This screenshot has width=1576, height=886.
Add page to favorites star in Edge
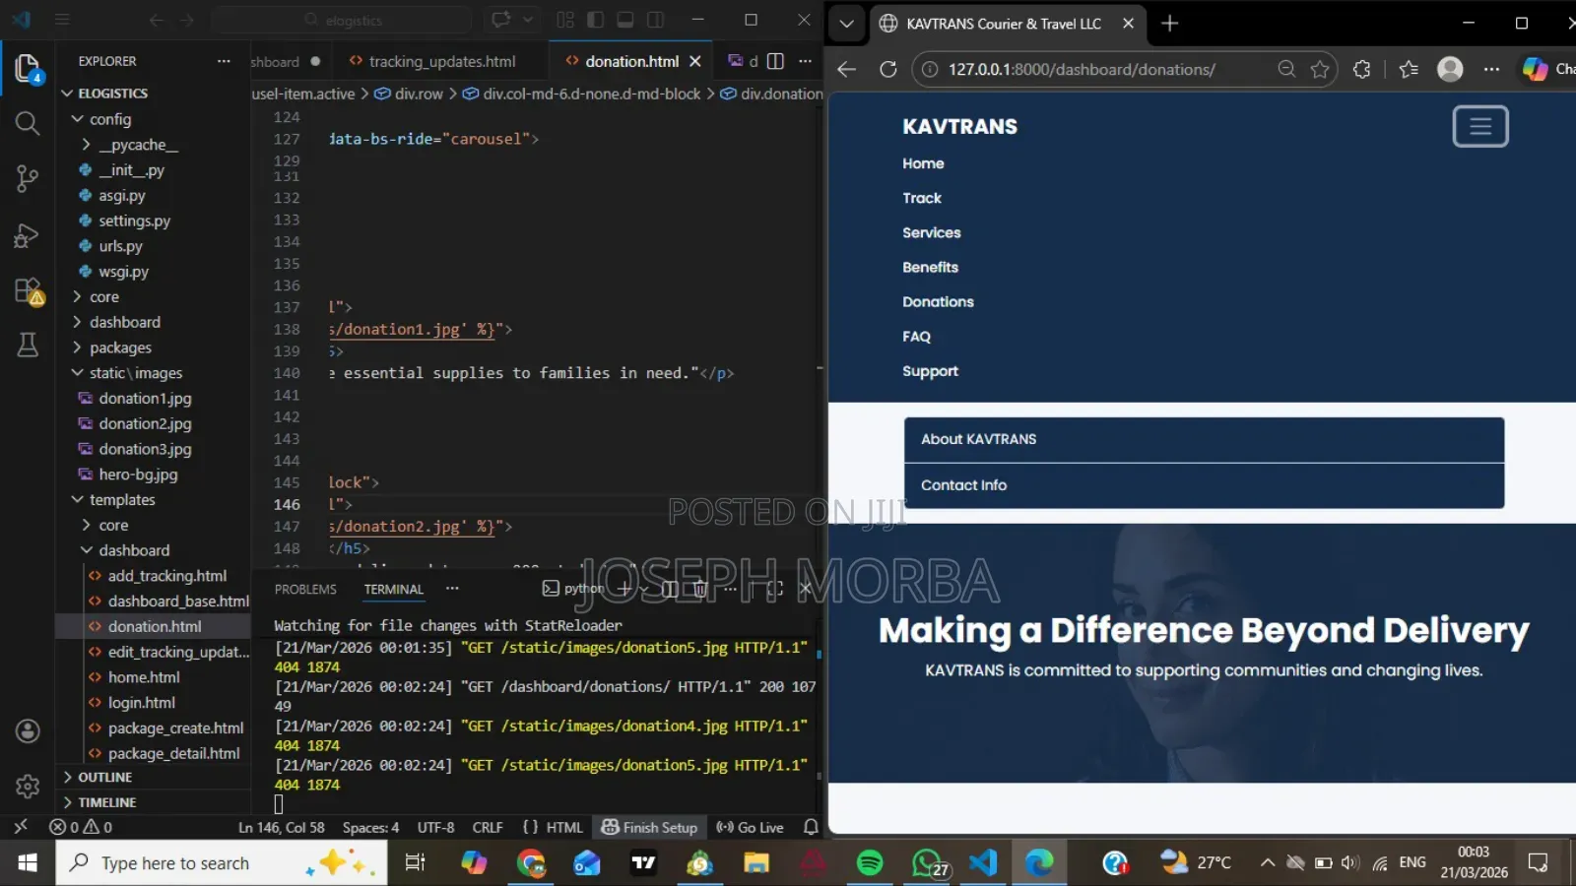click(1320, 69)
